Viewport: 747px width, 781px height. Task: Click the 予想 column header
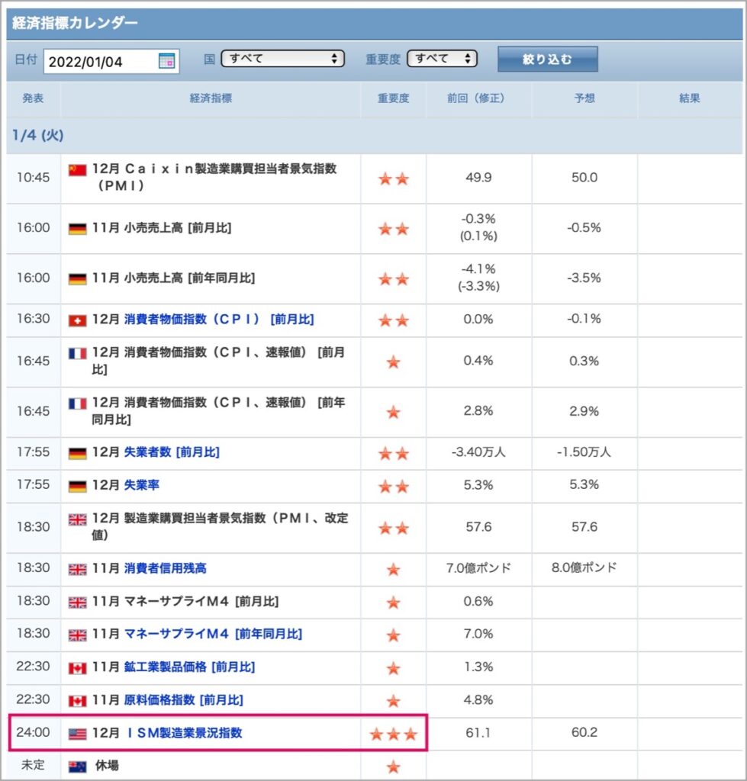pos(584,98)
